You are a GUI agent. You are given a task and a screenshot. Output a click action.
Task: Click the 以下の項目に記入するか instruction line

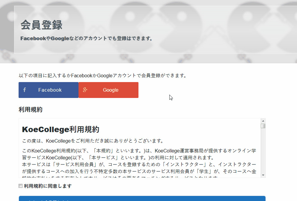[x=102, y=75]
